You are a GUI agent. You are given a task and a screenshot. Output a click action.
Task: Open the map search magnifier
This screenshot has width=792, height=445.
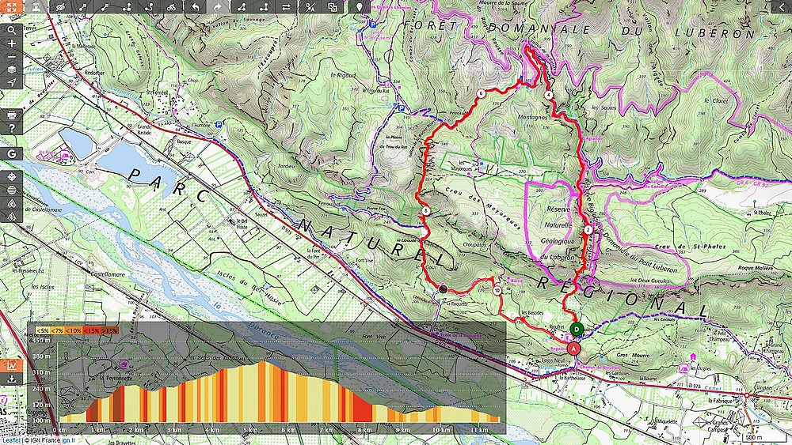(x=11, y=30)
